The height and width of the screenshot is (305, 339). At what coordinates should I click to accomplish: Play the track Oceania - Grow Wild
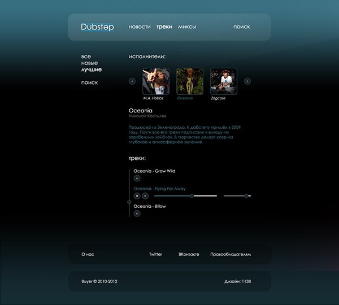137,178
